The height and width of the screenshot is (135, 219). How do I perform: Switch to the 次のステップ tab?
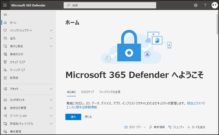pos(87,92)
